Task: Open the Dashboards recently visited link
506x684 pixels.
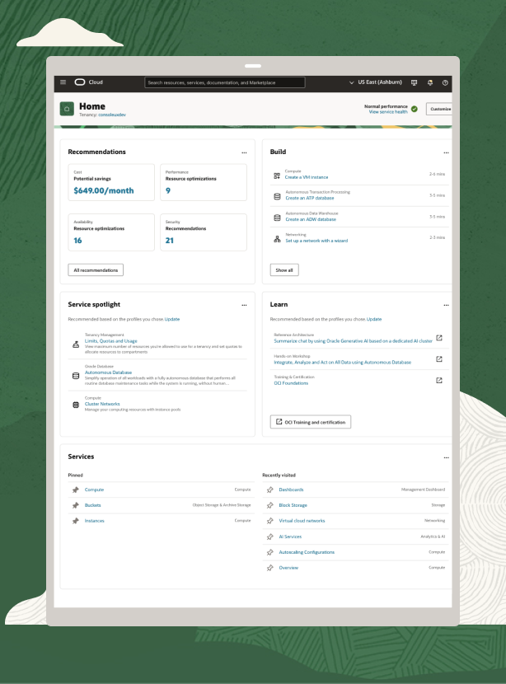Action: (291, 490)
